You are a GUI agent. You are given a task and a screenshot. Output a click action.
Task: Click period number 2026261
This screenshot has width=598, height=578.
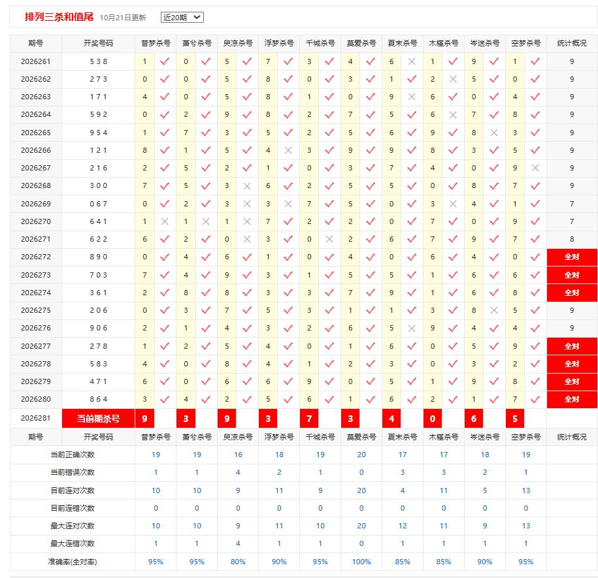tap(36, 61)
